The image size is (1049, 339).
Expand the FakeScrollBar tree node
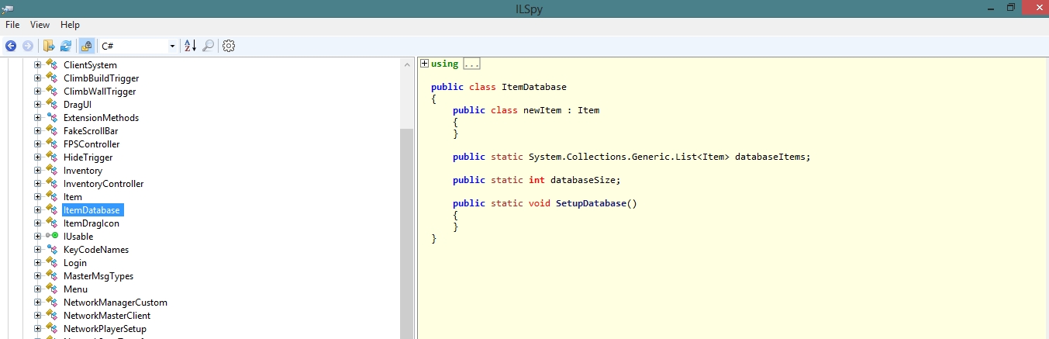[x=37, y=131]
